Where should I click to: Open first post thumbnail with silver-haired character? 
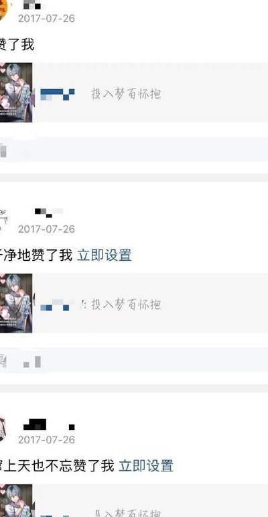(x=16, y=93)
